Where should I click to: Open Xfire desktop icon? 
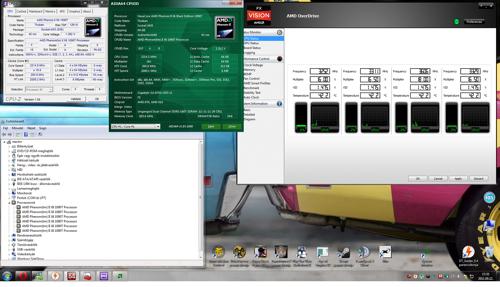[x=385, y=254]
